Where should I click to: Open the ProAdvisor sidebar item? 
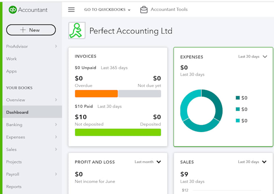[17, 46]
